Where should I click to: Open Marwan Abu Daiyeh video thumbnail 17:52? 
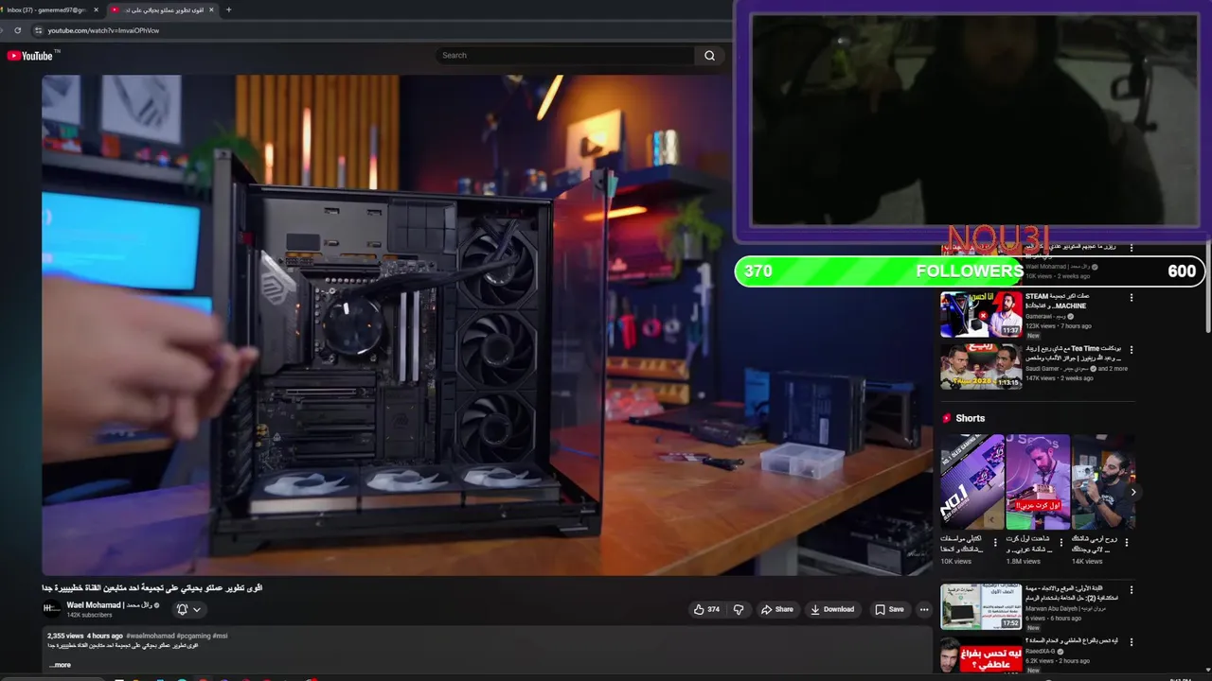(x=981, y=606)
